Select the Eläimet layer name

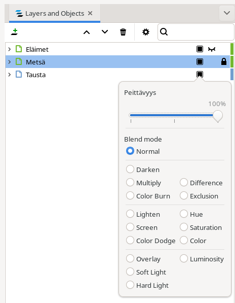37,49
